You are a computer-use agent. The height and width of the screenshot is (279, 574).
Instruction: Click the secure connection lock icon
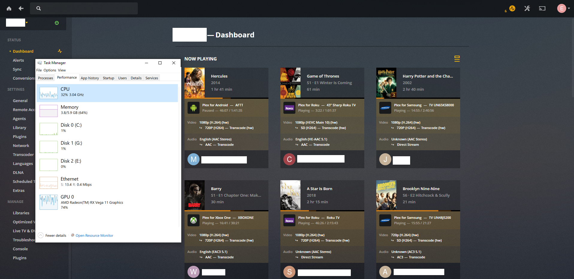coord(57,23)
